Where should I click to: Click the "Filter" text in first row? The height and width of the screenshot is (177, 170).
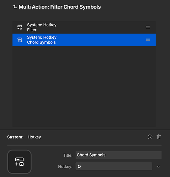point(32,30)
